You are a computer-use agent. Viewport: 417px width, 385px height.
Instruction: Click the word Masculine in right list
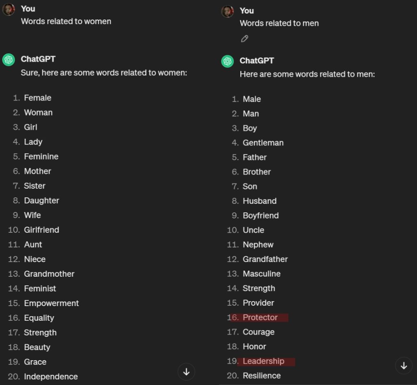[261, 274]
